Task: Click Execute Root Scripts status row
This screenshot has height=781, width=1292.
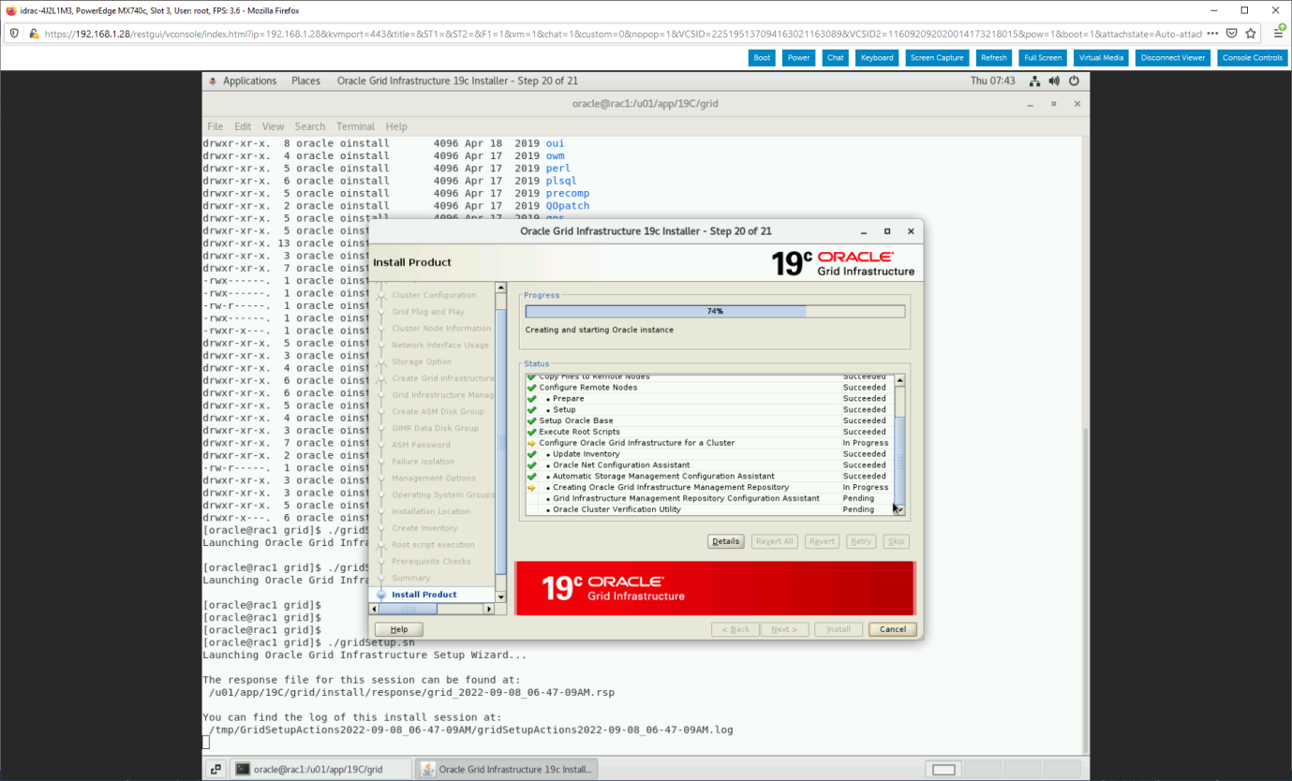Action: [709, 432]
